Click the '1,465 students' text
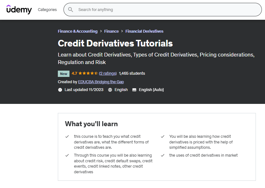The width and height of the screenshot is (265, 188). click(132, 73)
